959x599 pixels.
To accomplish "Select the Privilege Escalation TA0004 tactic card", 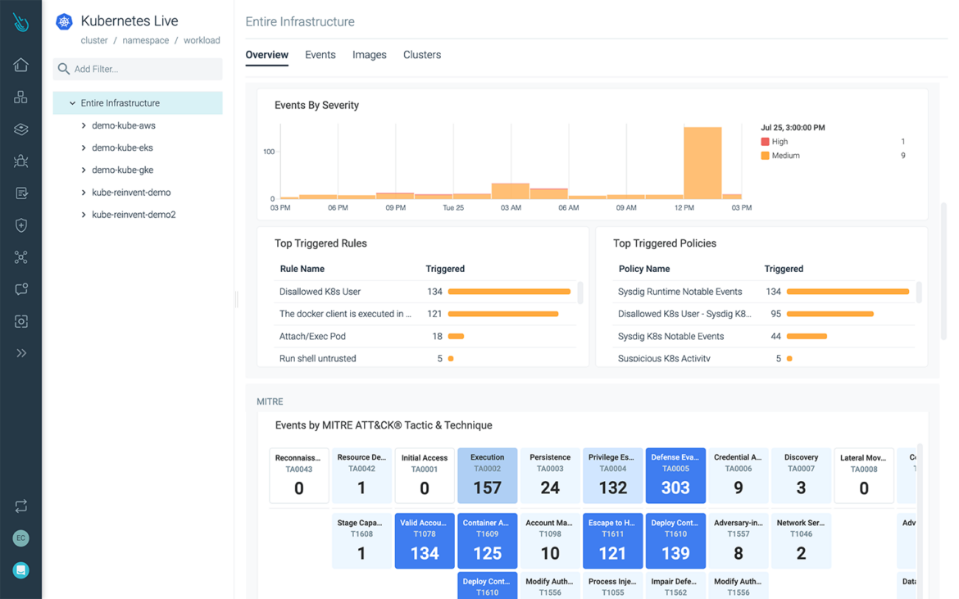I will coord(613,475).
